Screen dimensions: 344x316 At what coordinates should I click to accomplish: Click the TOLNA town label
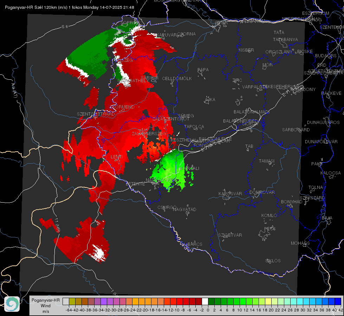316,187
